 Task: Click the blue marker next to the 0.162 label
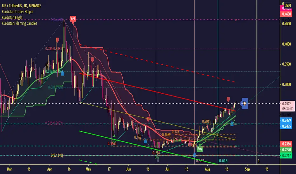pyautogui.click(x=145, y=141)
